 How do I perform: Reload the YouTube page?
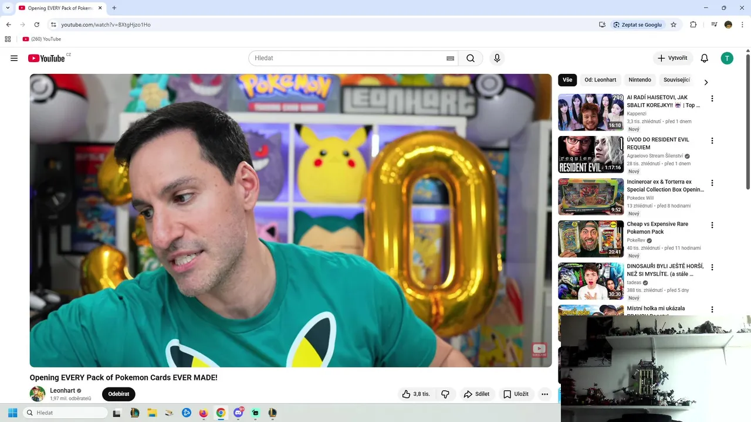[36, 25]
